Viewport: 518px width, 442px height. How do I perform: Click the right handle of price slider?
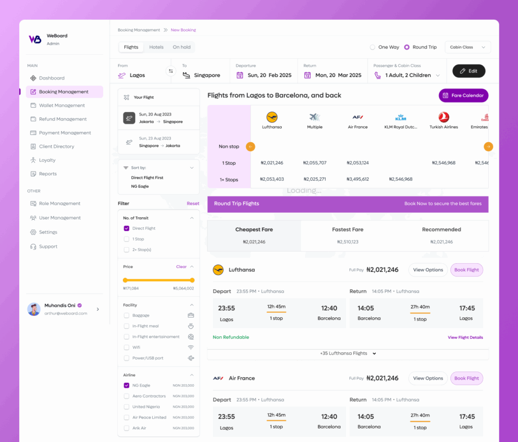[x=192, y=280]
